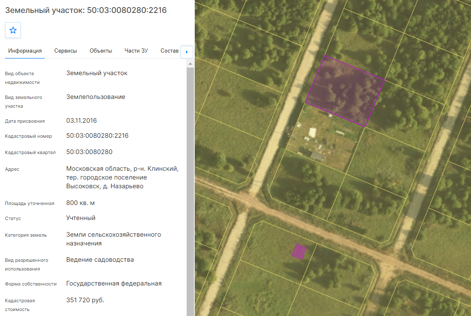Click the area value 800 кв. м

pyautogui.click(x=81, y=203)
